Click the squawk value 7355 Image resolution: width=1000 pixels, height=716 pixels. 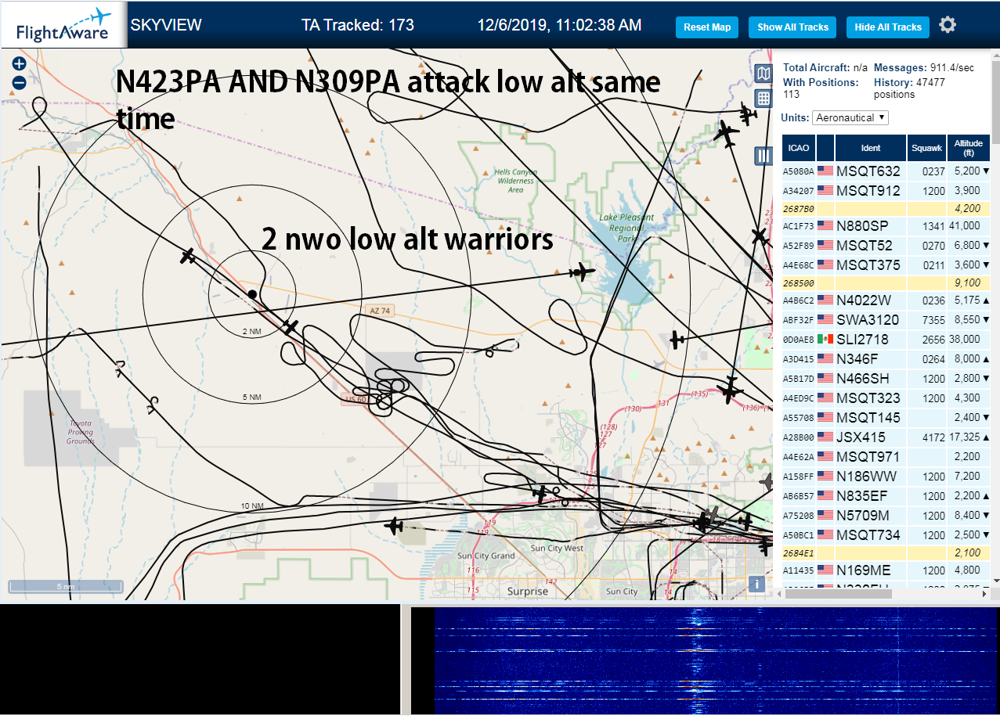(x=933, y=320)
